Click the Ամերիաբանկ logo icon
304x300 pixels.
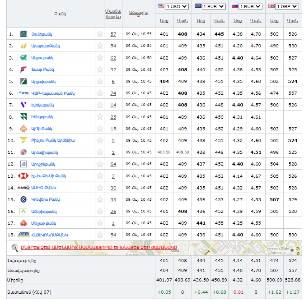click(x=23, y=211)
